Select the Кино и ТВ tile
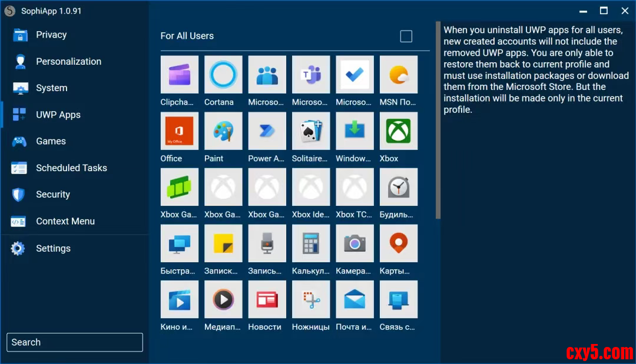The width and height of the screenshot is (636, 364). click(179, 299)
